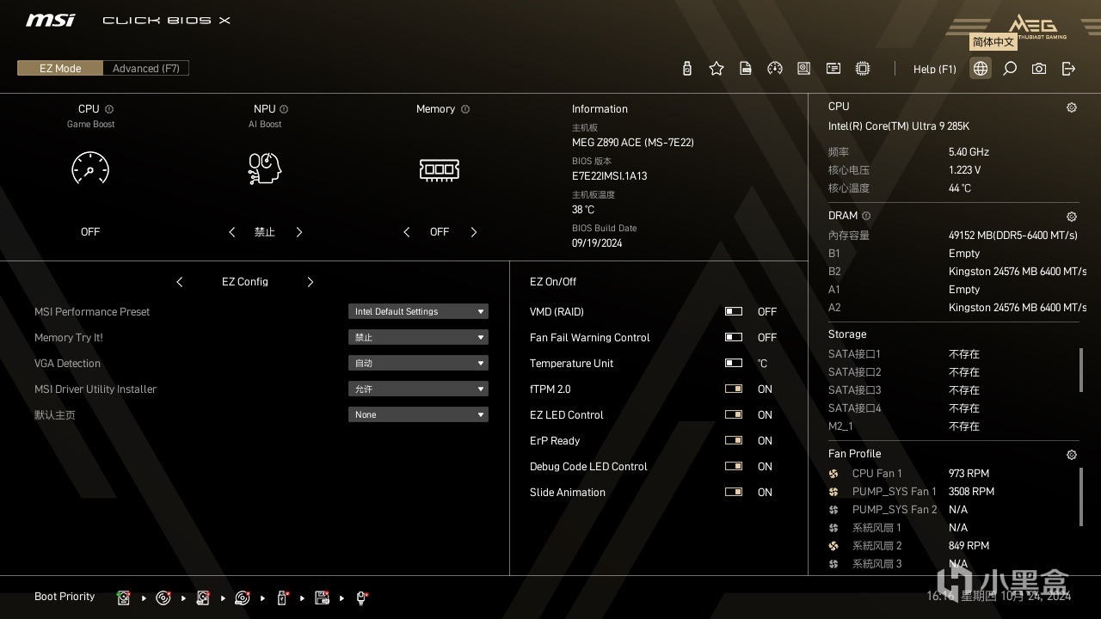Click the info icon next to Memory

[x=465, y=109]
